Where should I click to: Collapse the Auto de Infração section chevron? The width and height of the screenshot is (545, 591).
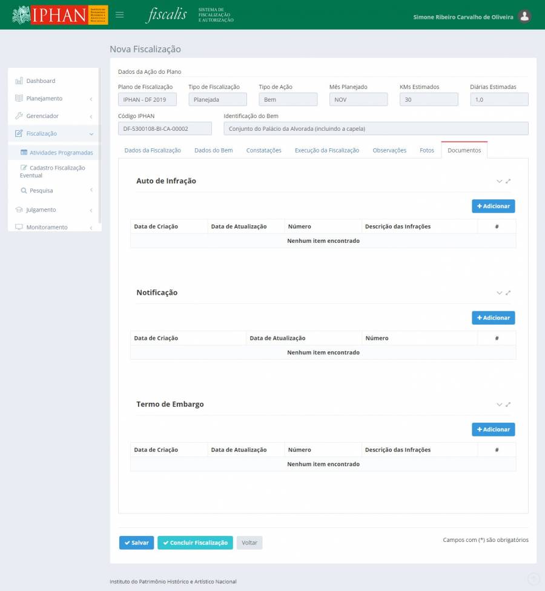500,181
